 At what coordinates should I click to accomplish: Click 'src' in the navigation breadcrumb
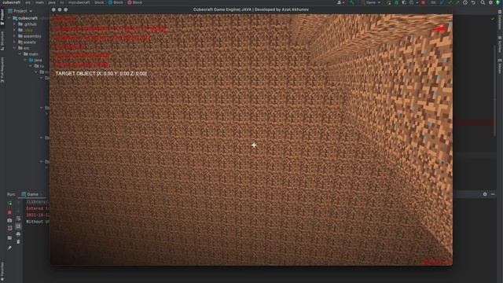pos(28,2)
